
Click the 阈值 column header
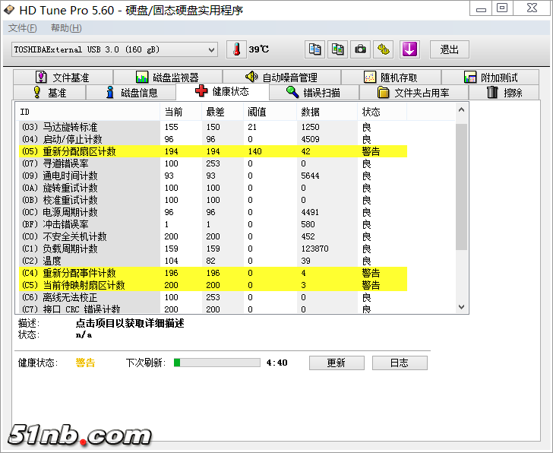(x=270, y=112)
